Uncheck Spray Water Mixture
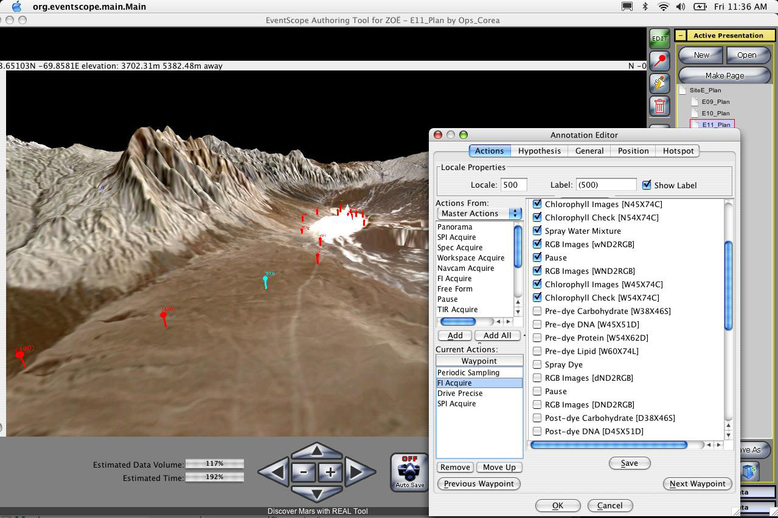Screen dimensions: 778x518 pyautogui.click(x=537, y=231)
